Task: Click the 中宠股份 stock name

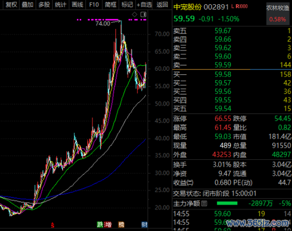Action: pyautogui.click(x=187, y=7)
